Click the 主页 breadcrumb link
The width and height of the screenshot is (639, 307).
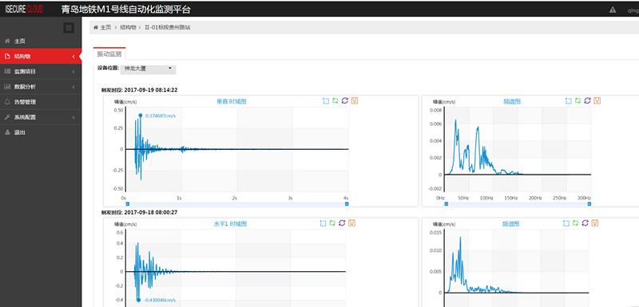[106, 28]
